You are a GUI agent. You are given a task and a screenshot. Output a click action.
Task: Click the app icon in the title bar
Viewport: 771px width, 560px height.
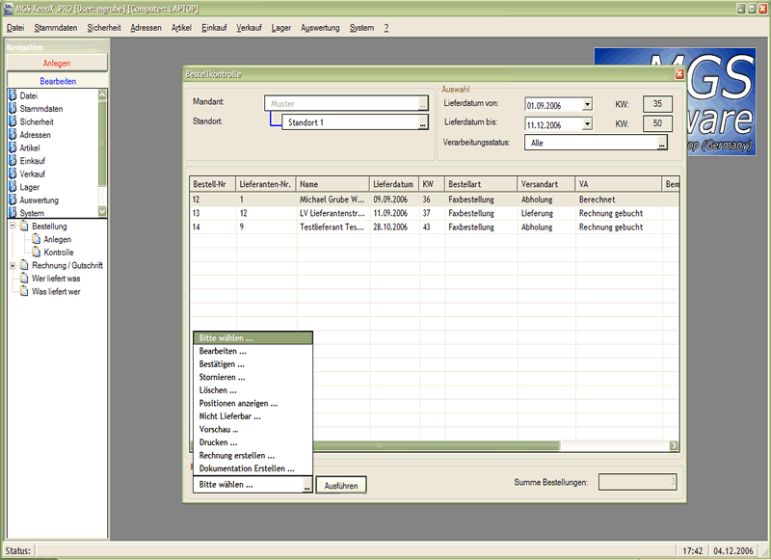click(9, 9)
